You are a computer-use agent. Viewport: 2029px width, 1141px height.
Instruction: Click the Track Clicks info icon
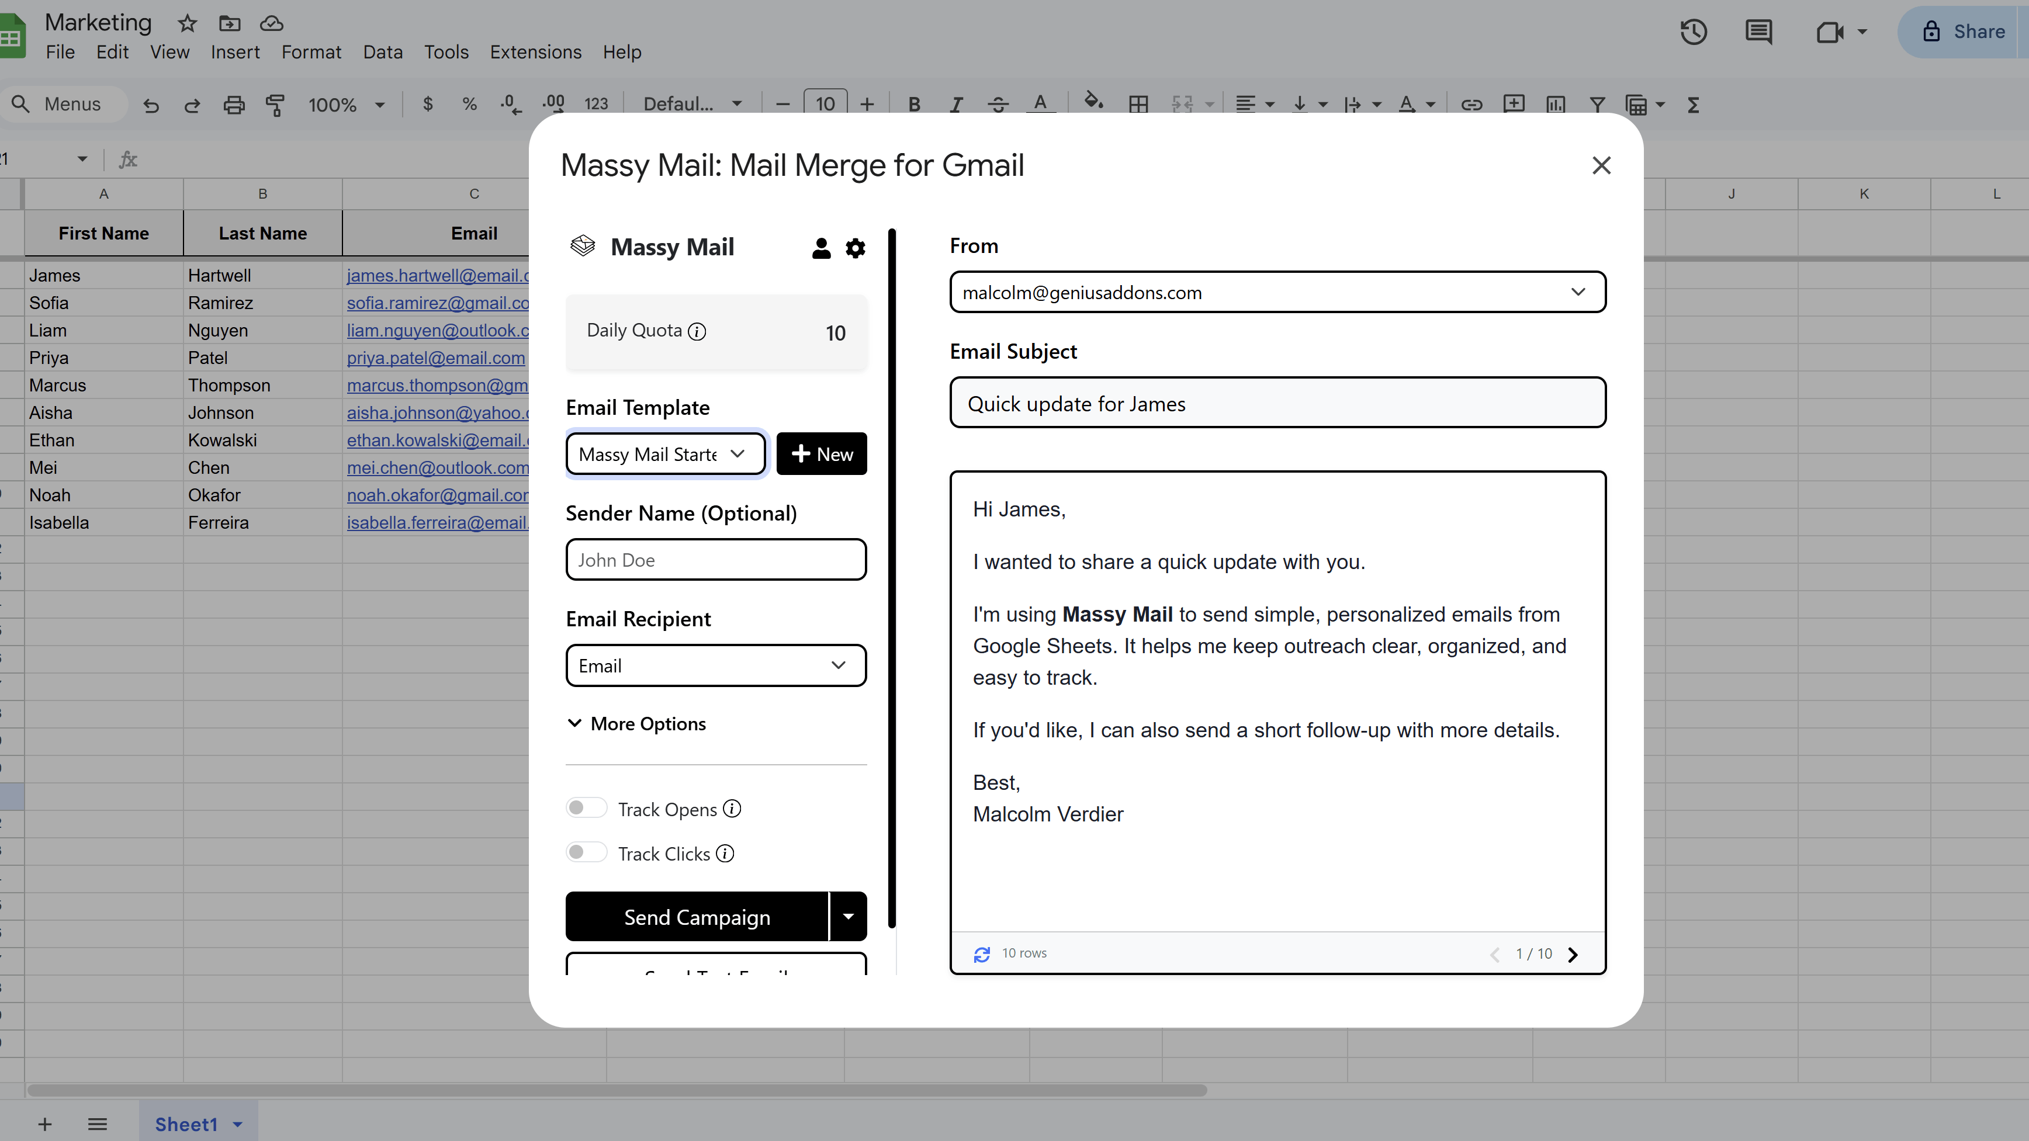click(x=725, y=853)
